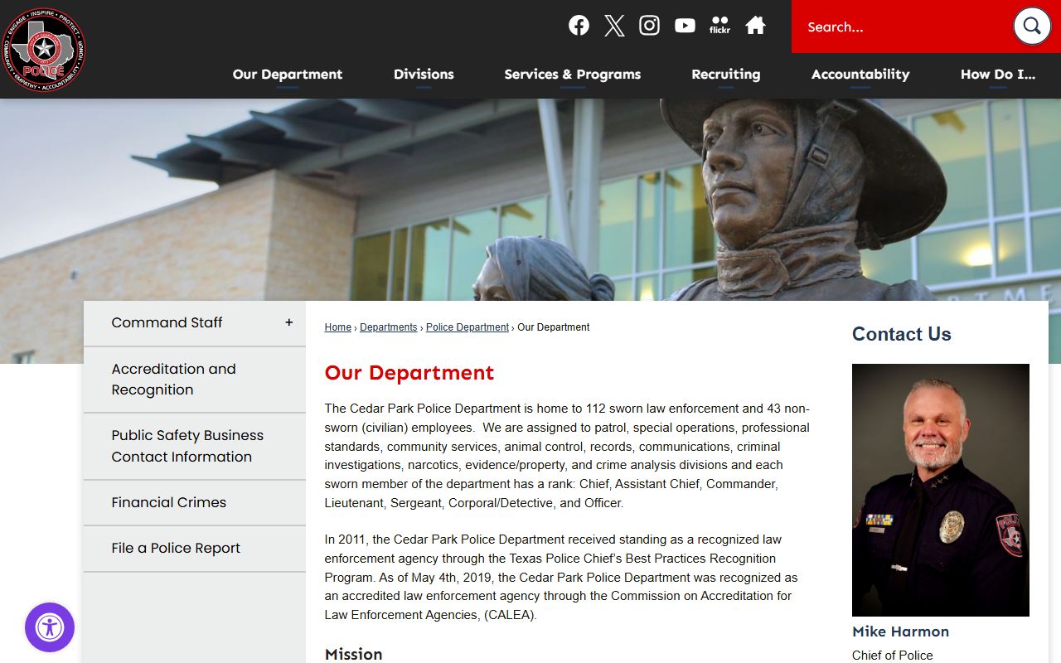Go to the Home house icon
Screen dimensions: 1061x663
755,26
